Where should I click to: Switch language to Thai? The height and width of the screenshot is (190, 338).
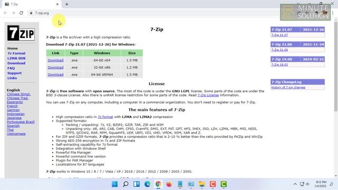(x=10, y=130)
